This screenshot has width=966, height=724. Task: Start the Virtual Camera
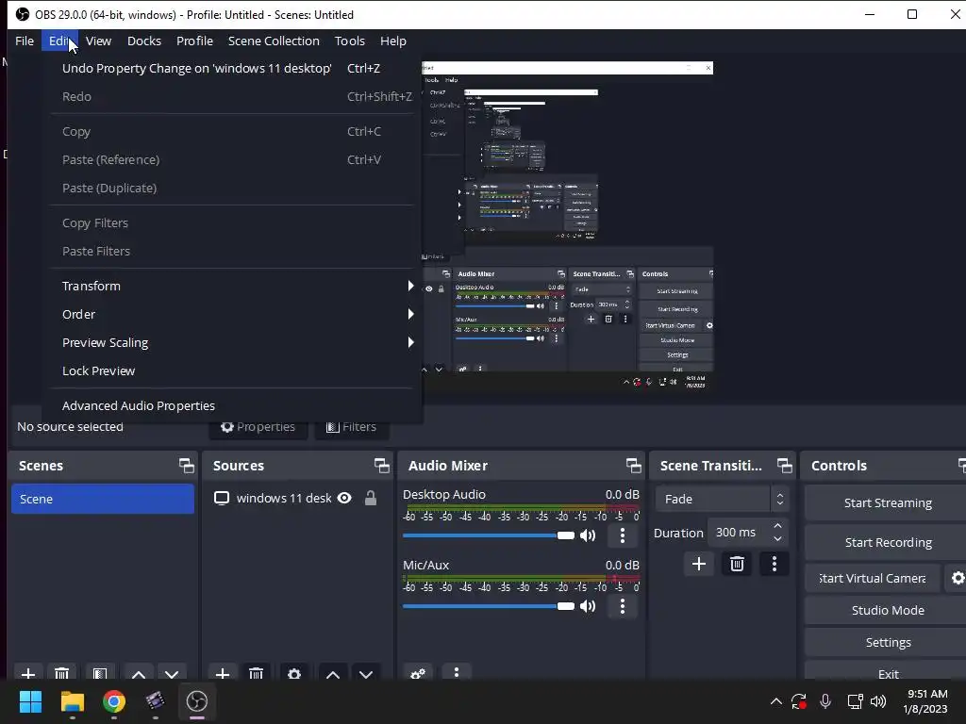coord(873,578)
